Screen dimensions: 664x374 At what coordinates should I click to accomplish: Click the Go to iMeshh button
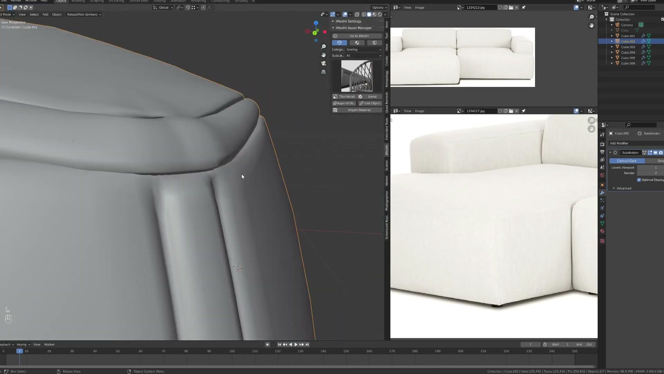coord(357,36)
